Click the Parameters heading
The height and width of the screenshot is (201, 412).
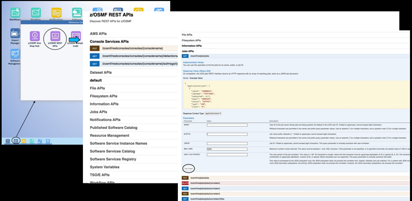pos(189,118)
